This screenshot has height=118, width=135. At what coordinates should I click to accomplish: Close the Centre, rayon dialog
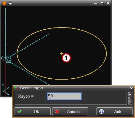coord(131,88)
